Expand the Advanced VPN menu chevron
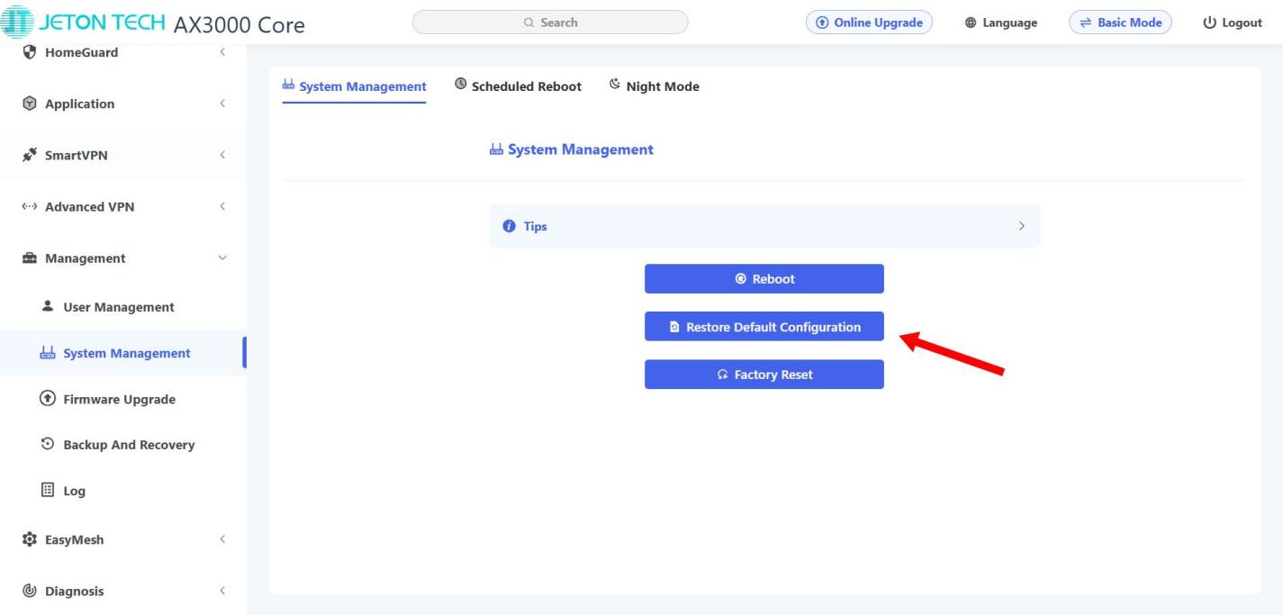1283x615 pixels. tap(222, 206)
